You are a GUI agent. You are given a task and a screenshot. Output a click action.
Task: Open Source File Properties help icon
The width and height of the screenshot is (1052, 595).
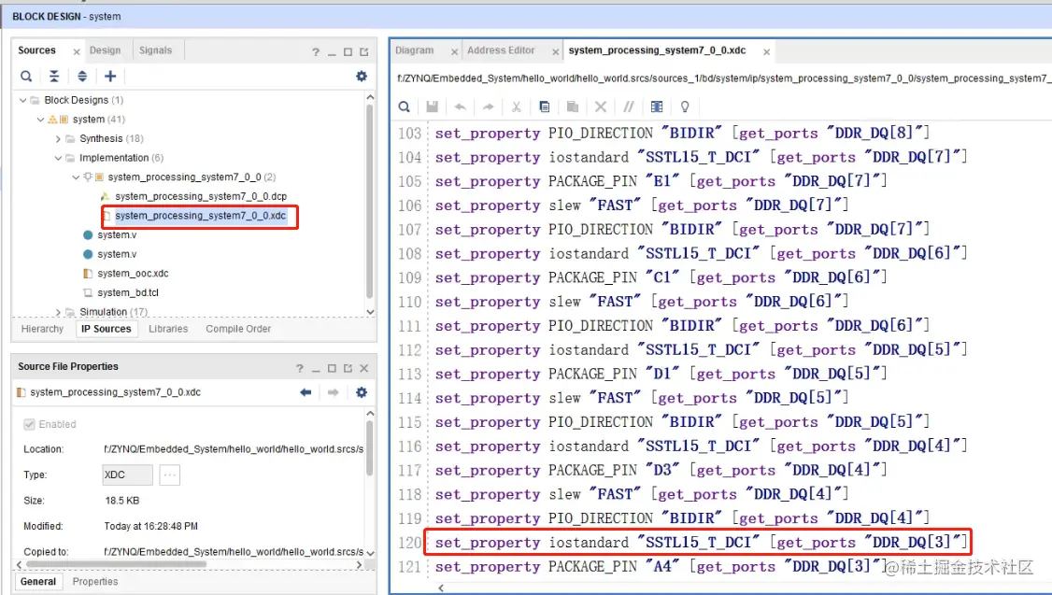(299, 368)
